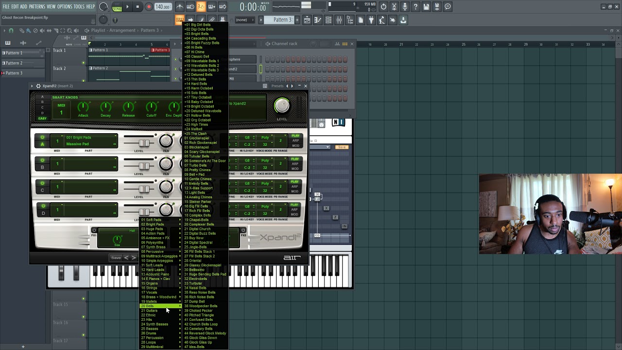The height and width of the screenshot is (350, 622).
Task: Toggle Xpand!2 part D power button
Action: pyautogui.click(x=42, y=206)
